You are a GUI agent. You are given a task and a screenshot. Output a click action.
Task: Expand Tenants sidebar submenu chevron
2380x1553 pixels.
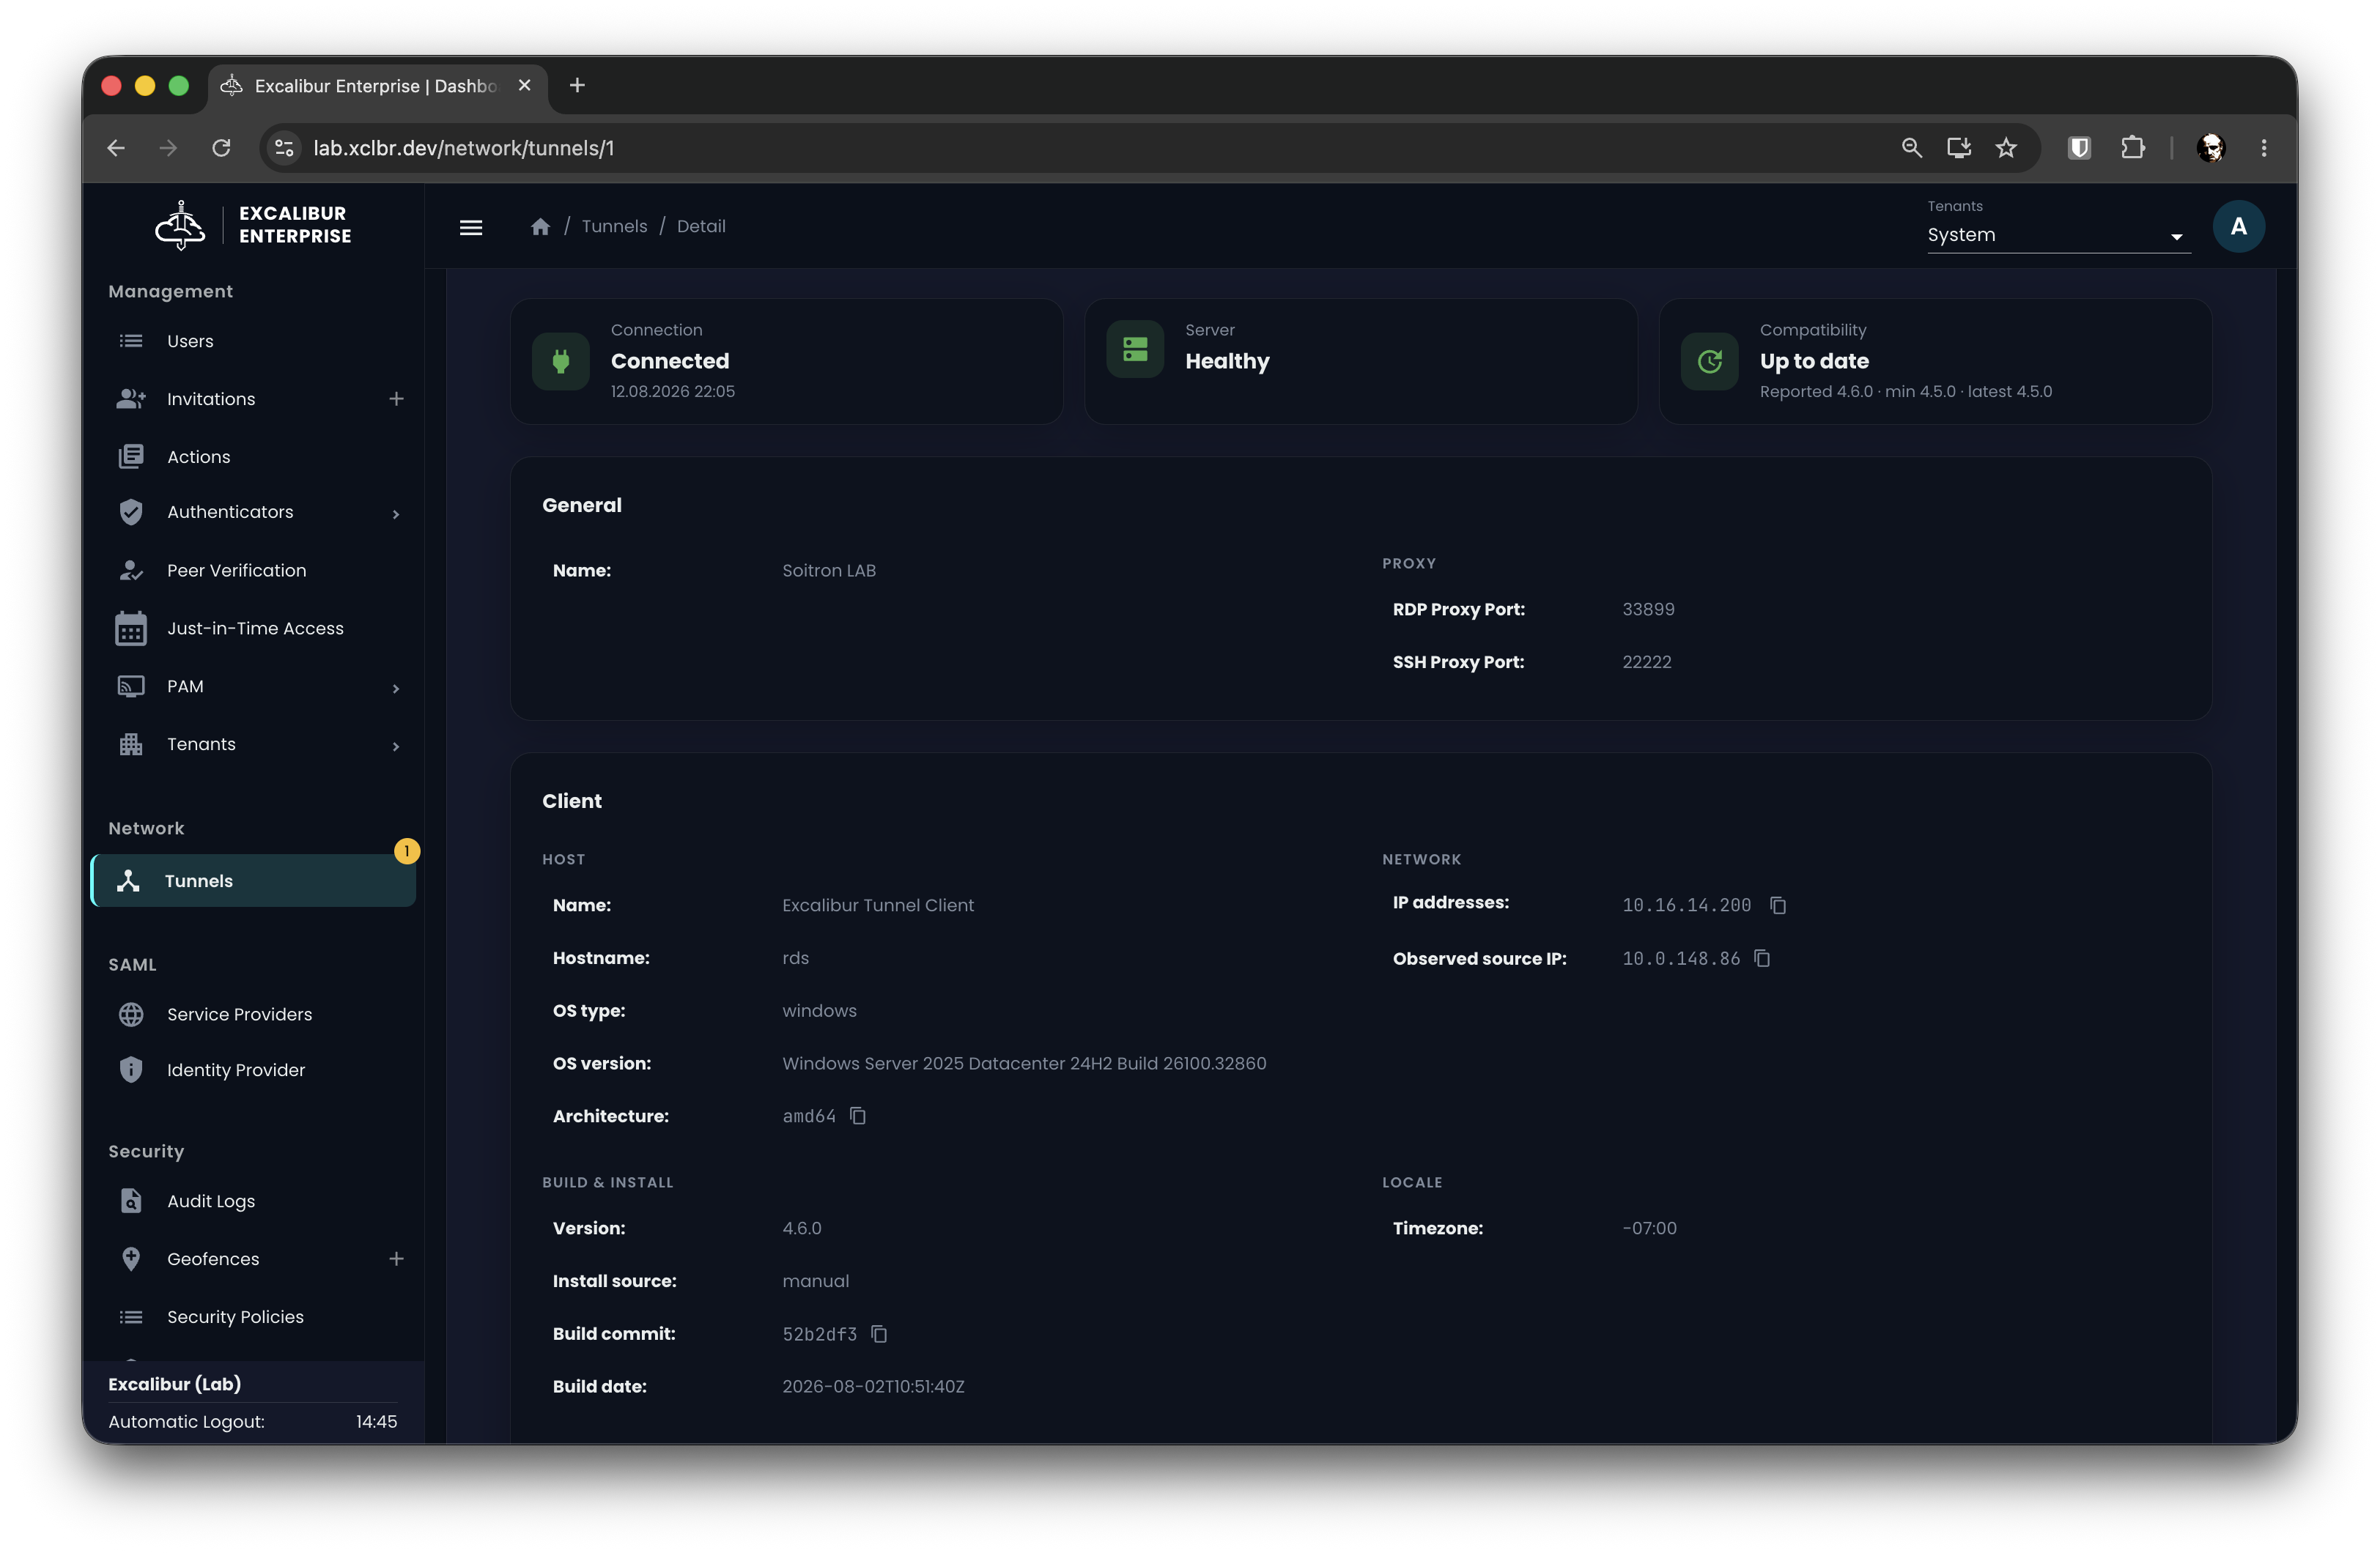(396, 746)
